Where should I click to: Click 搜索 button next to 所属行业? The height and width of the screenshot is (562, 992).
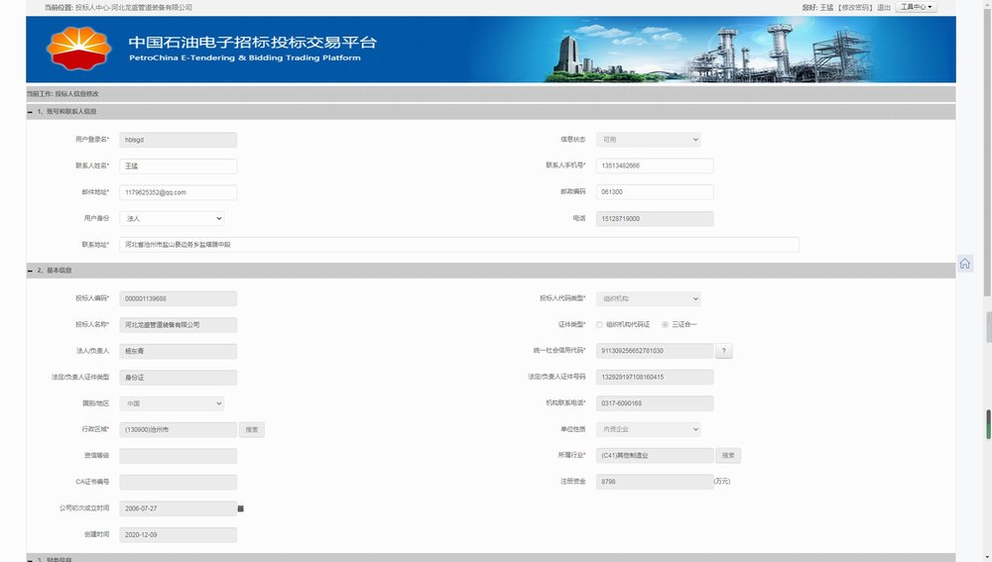(728, 456)
